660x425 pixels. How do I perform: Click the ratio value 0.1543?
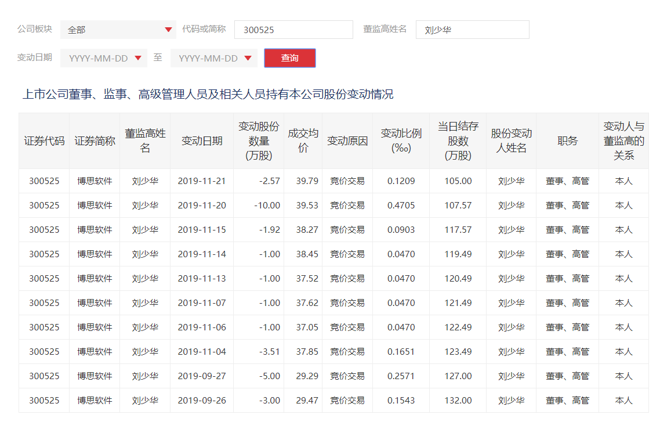pyautogui.click(x=401, y=401)
